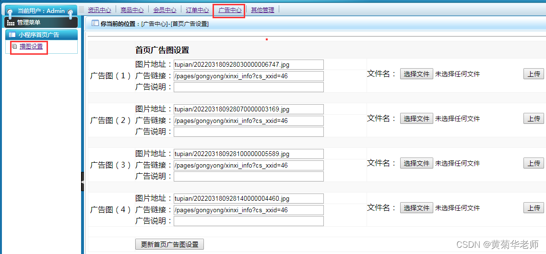The image size is (546, 254).
Task: Focus 图片地址 field for 广告图（3）
Action: [x=249, y=154]
